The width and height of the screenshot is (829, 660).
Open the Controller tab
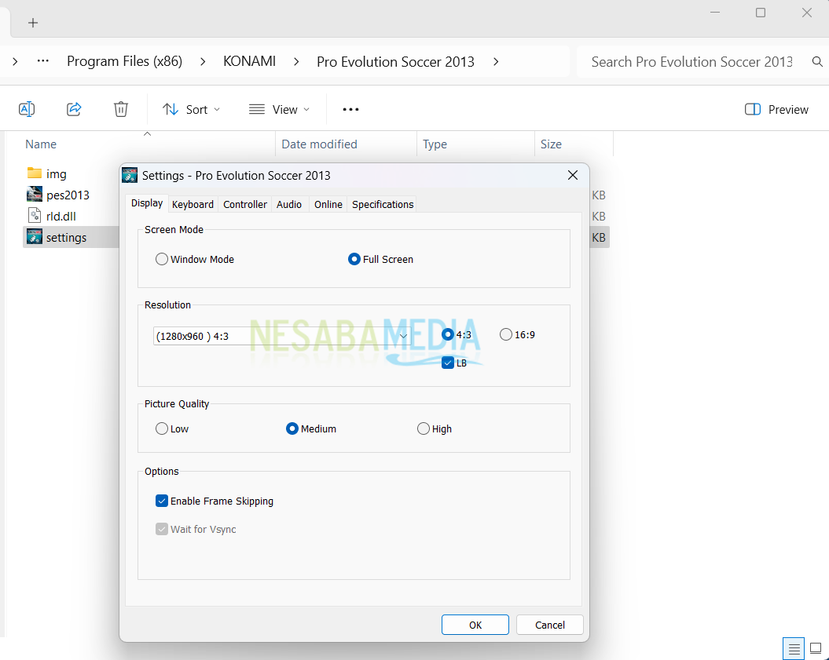pyautogui.click(x=245, y=204)
